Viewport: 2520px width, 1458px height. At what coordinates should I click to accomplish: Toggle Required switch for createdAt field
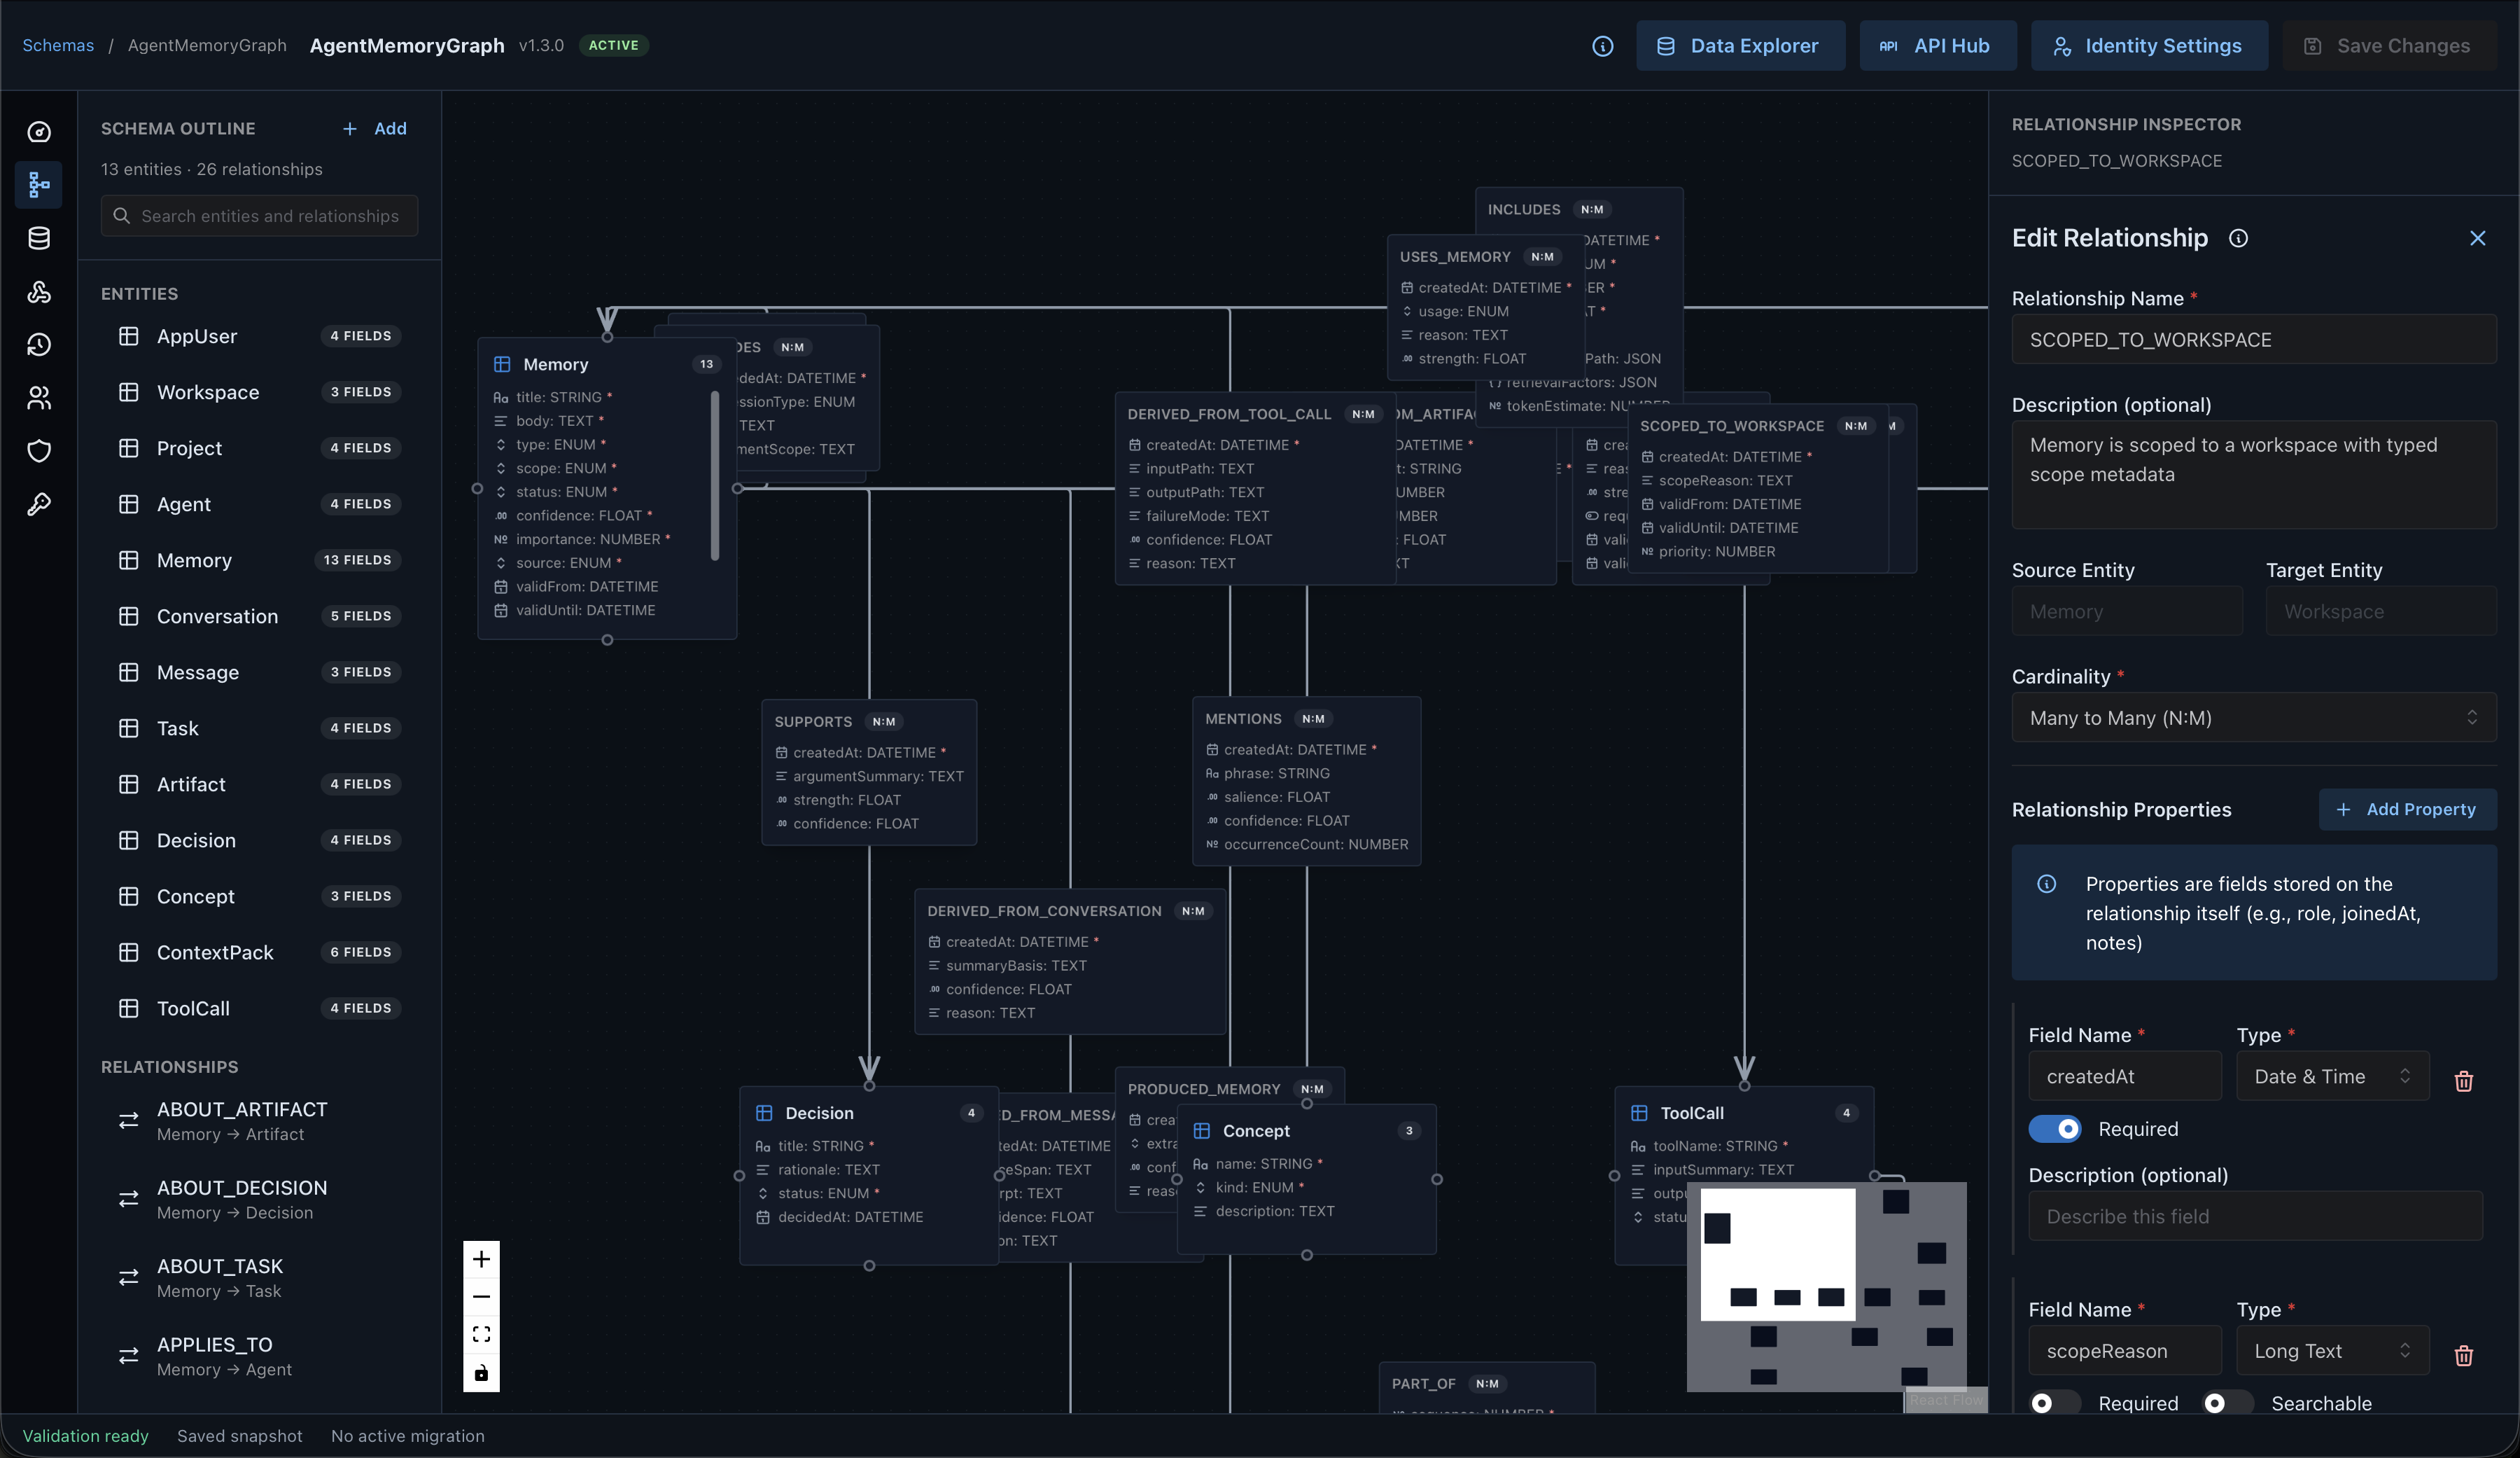click(2054, 1129)
